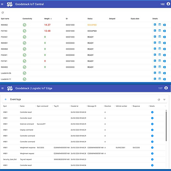This screenshot has height=171, width=171.
Task: Open the Event logs filter
Action: point(164,100)
